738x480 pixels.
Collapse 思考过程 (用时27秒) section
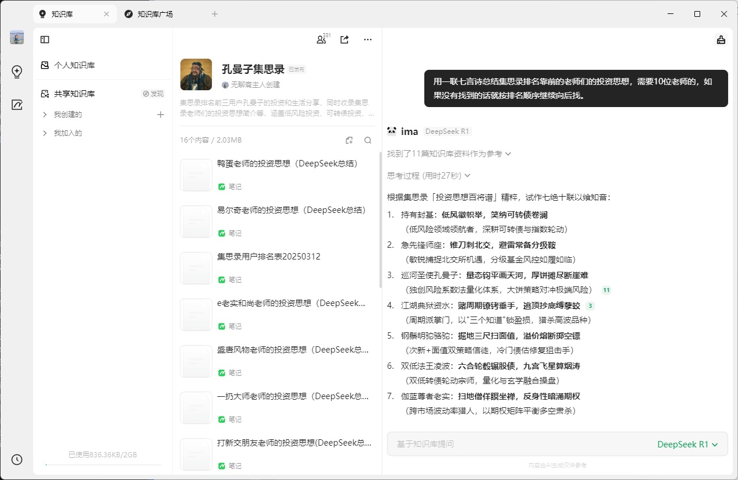[x=429, y=175]
